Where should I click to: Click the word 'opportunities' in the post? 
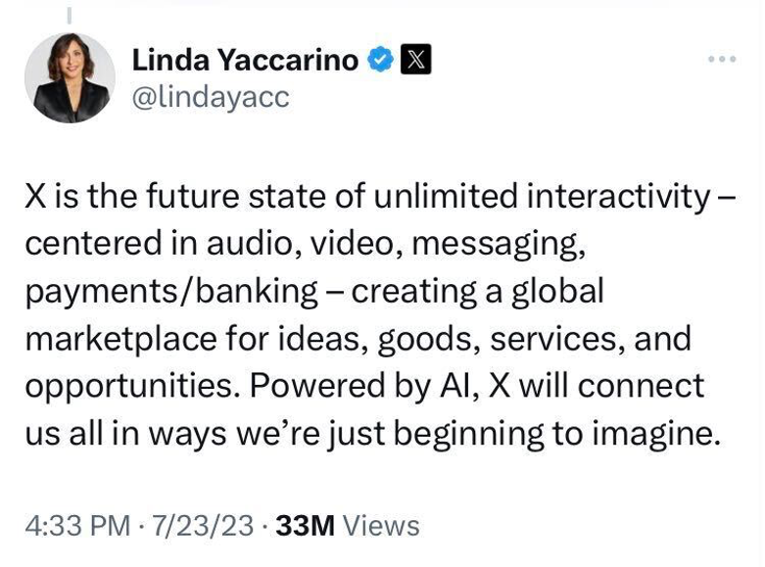tap(131, 386)
